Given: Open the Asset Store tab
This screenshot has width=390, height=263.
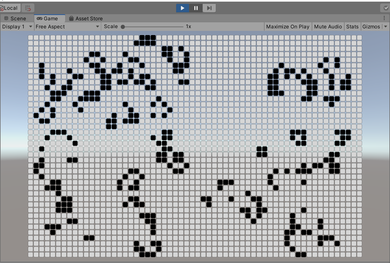Looking at the screenshot, I should pos(86,19).
